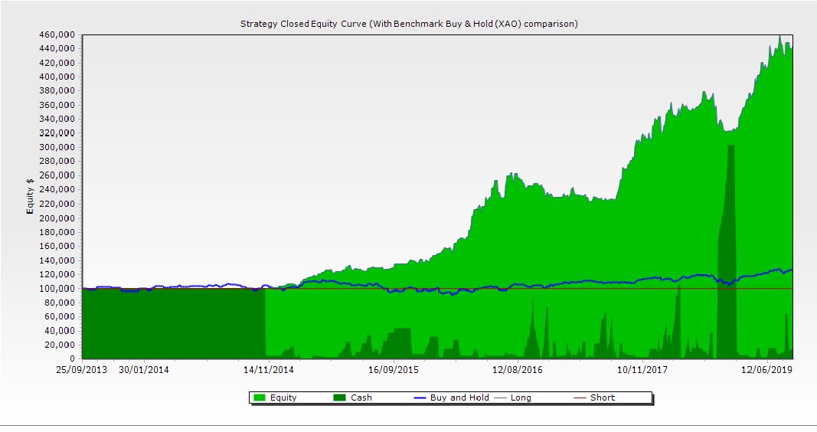Select the blue Buy and Hold legend line
Viewport: 817px width, 432px height.
(x=420, y=398)
